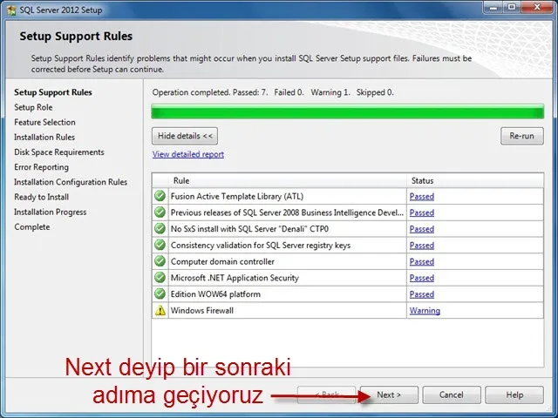The height and width of the screenshot is (418, 558).
Task: Click 'No SxS install with SQL Server Denali' text
Action: pyautogui.click(x=249, y=229)
